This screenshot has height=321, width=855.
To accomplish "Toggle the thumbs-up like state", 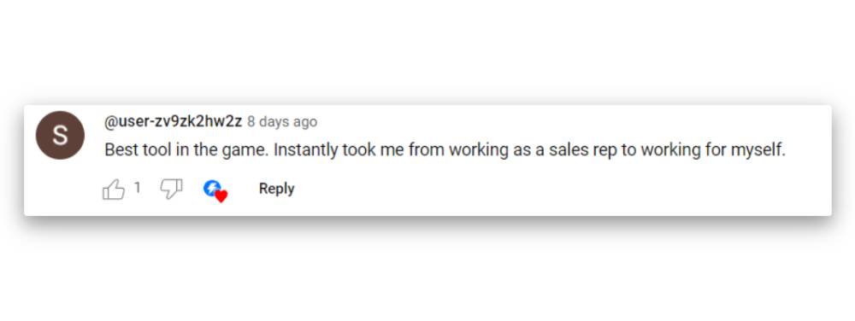I will (114, 190).
